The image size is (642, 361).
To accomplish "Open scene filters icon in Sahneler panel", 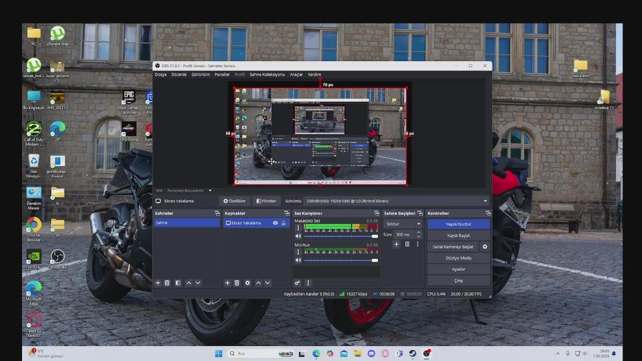I will tap(178, 283).
